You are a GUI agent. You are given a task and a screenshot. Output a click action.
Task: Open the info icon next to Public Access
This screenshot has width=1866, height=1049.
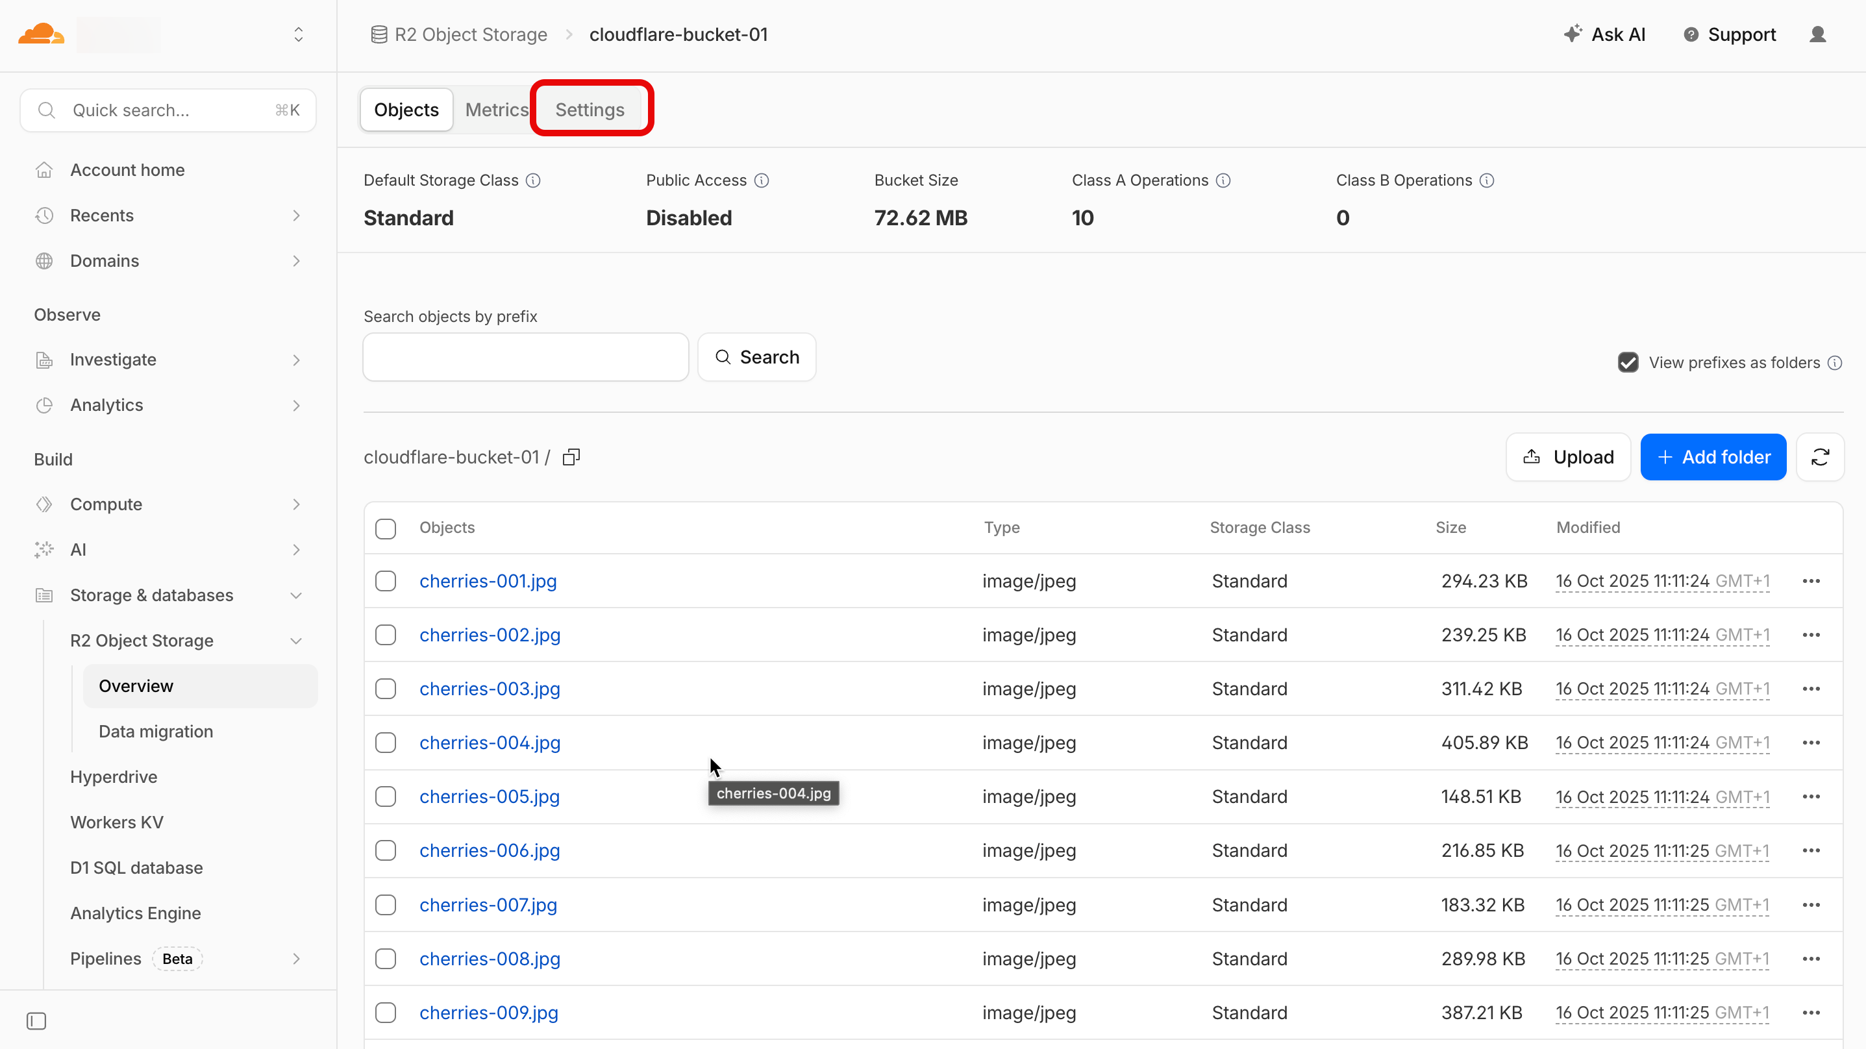coord(762,180)
